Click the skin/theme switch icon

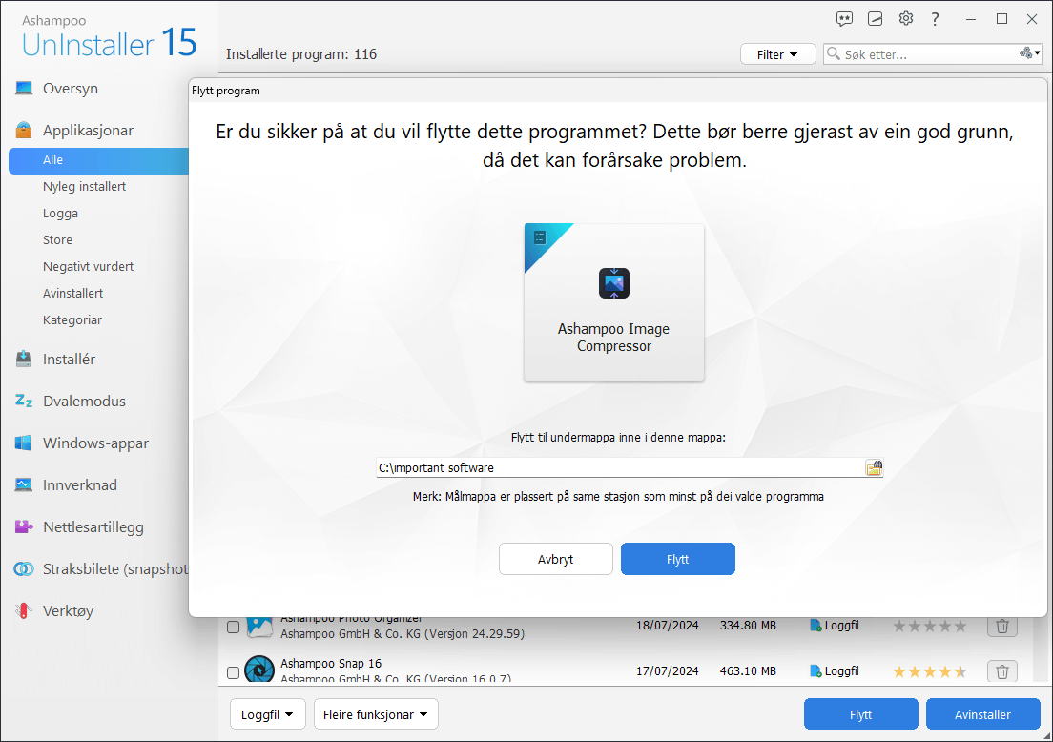coord(875,19)
